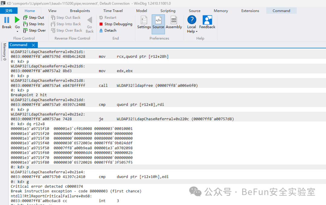Click Step Out in Flow Control

pos(34,18)
